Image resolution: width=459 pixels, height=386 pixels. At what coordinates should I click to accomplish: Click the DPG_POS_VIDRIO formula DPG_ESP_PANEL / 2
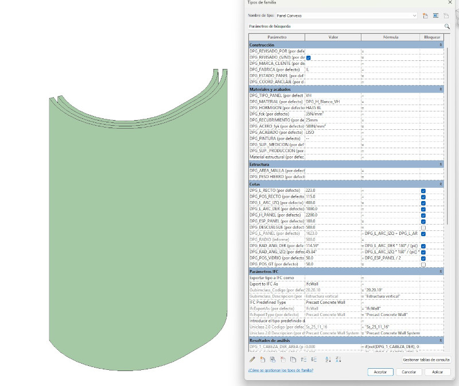391,258
